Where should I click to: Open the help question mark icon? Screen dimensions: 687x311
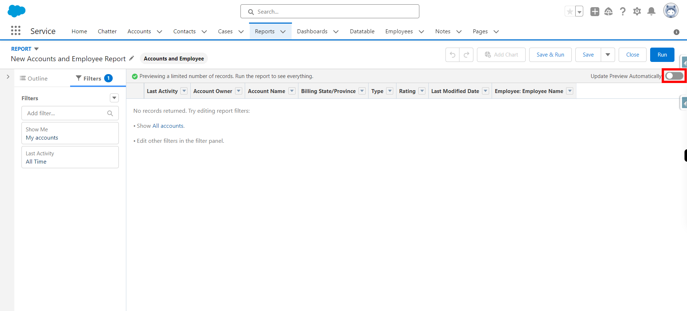(x=623, y=11)
